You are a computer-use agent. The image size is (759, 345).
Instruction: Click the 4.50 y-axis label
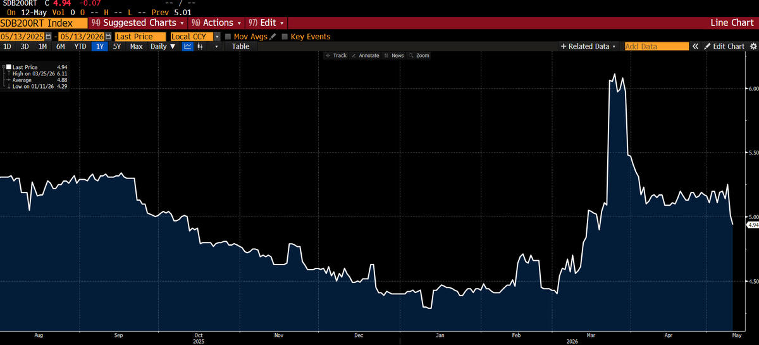pos(753,280)
